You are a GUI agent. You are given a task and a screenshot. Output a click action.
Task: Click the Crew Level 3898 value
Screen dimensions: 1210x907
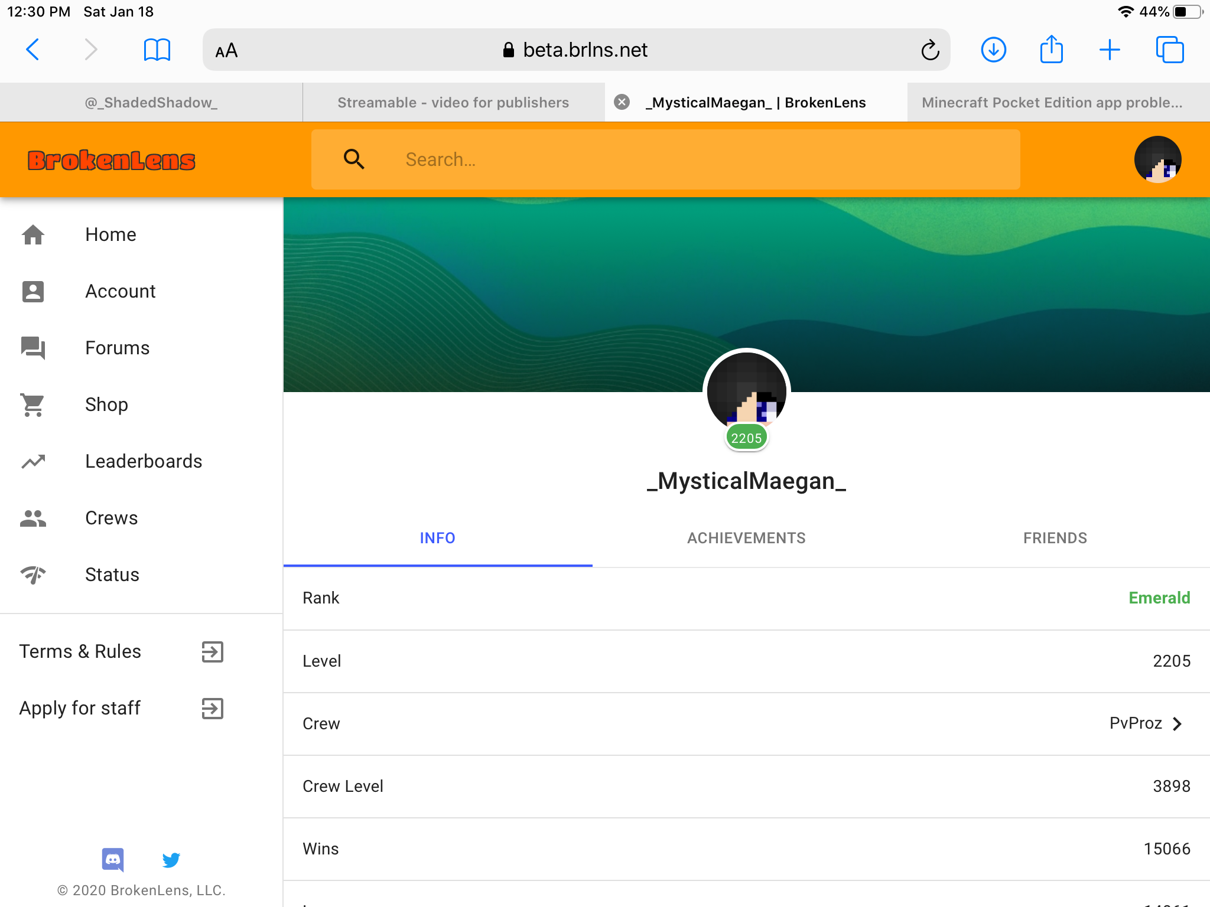(1172, 786)
